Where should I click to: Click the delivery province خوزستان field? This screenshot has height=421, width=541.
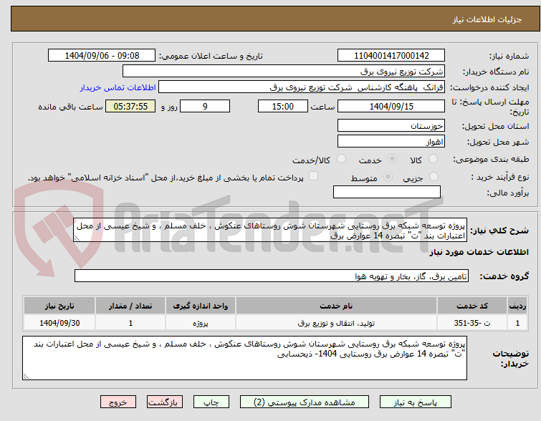391,125
